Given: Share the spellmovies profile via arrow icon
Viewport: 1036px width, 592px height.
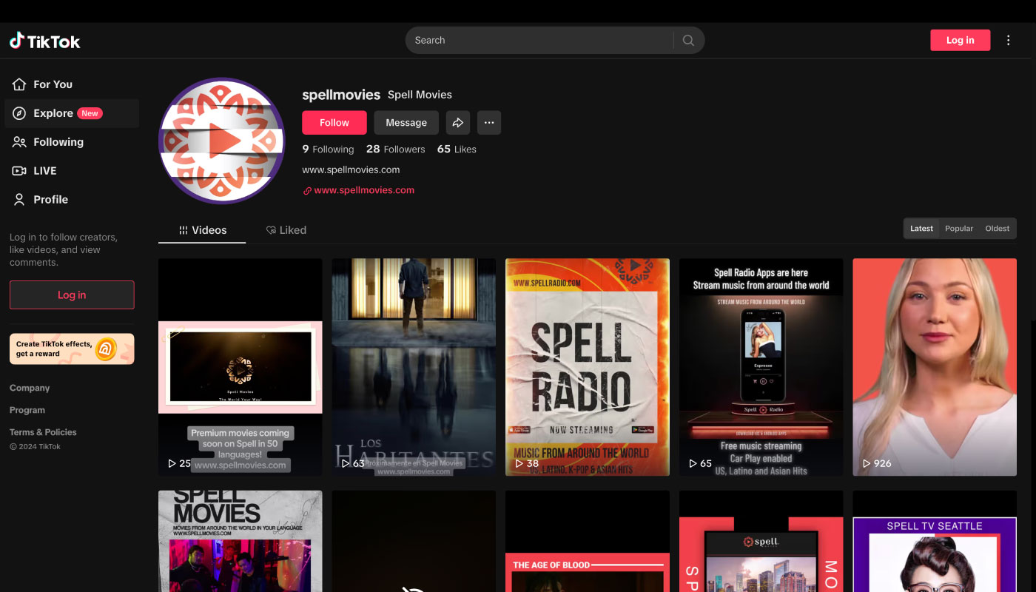Looking at the screenshot, I should tap(458, 123).
